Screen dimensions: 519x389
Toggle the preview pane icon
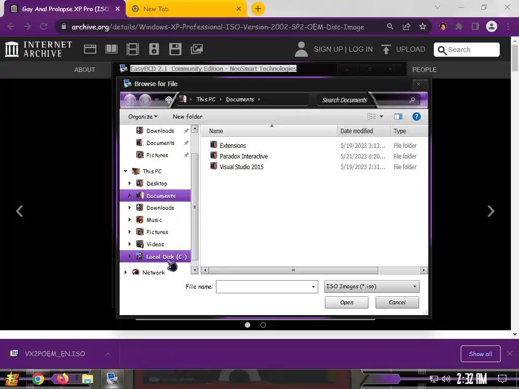coord(398,116)
